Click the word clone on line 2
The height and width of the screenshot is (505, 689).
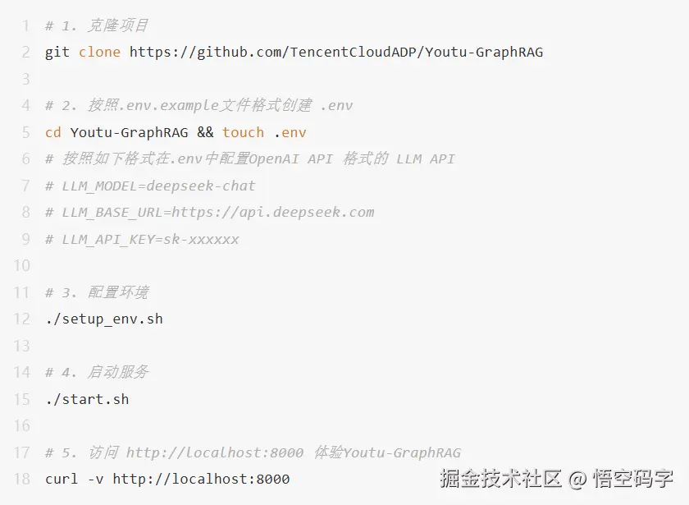point(99,52)
